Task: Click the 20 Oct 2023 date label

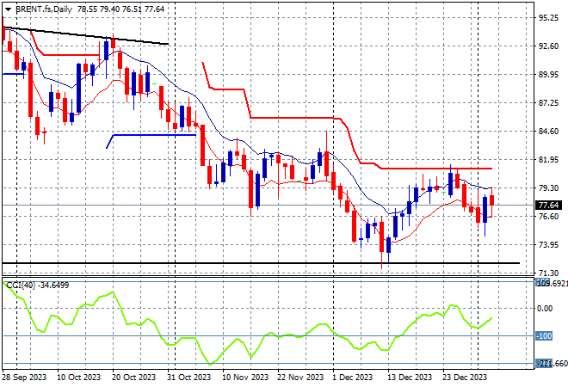Action: (x=133, y=378)
